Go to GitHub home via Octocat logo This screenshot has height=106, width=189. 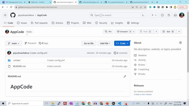(x=13, y=15)
